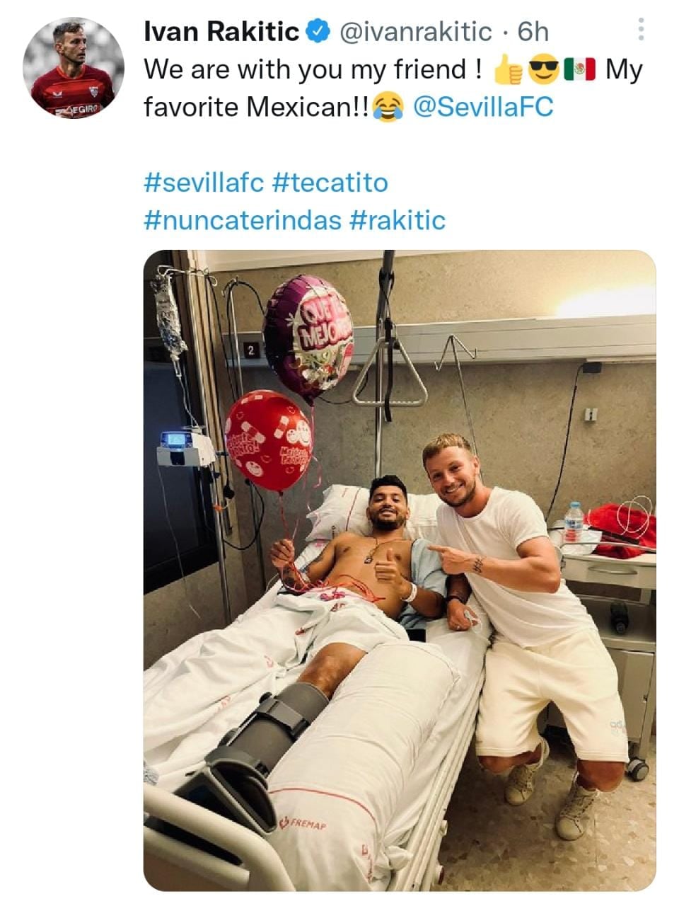Open the three-dot tweet options icon

642,27
